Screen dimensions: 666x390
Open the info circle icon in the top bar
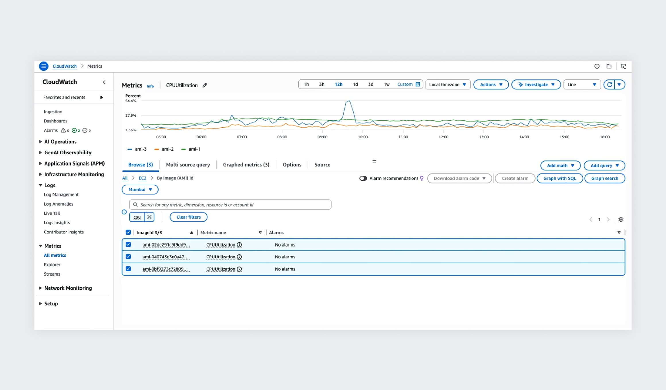(597, 66)
